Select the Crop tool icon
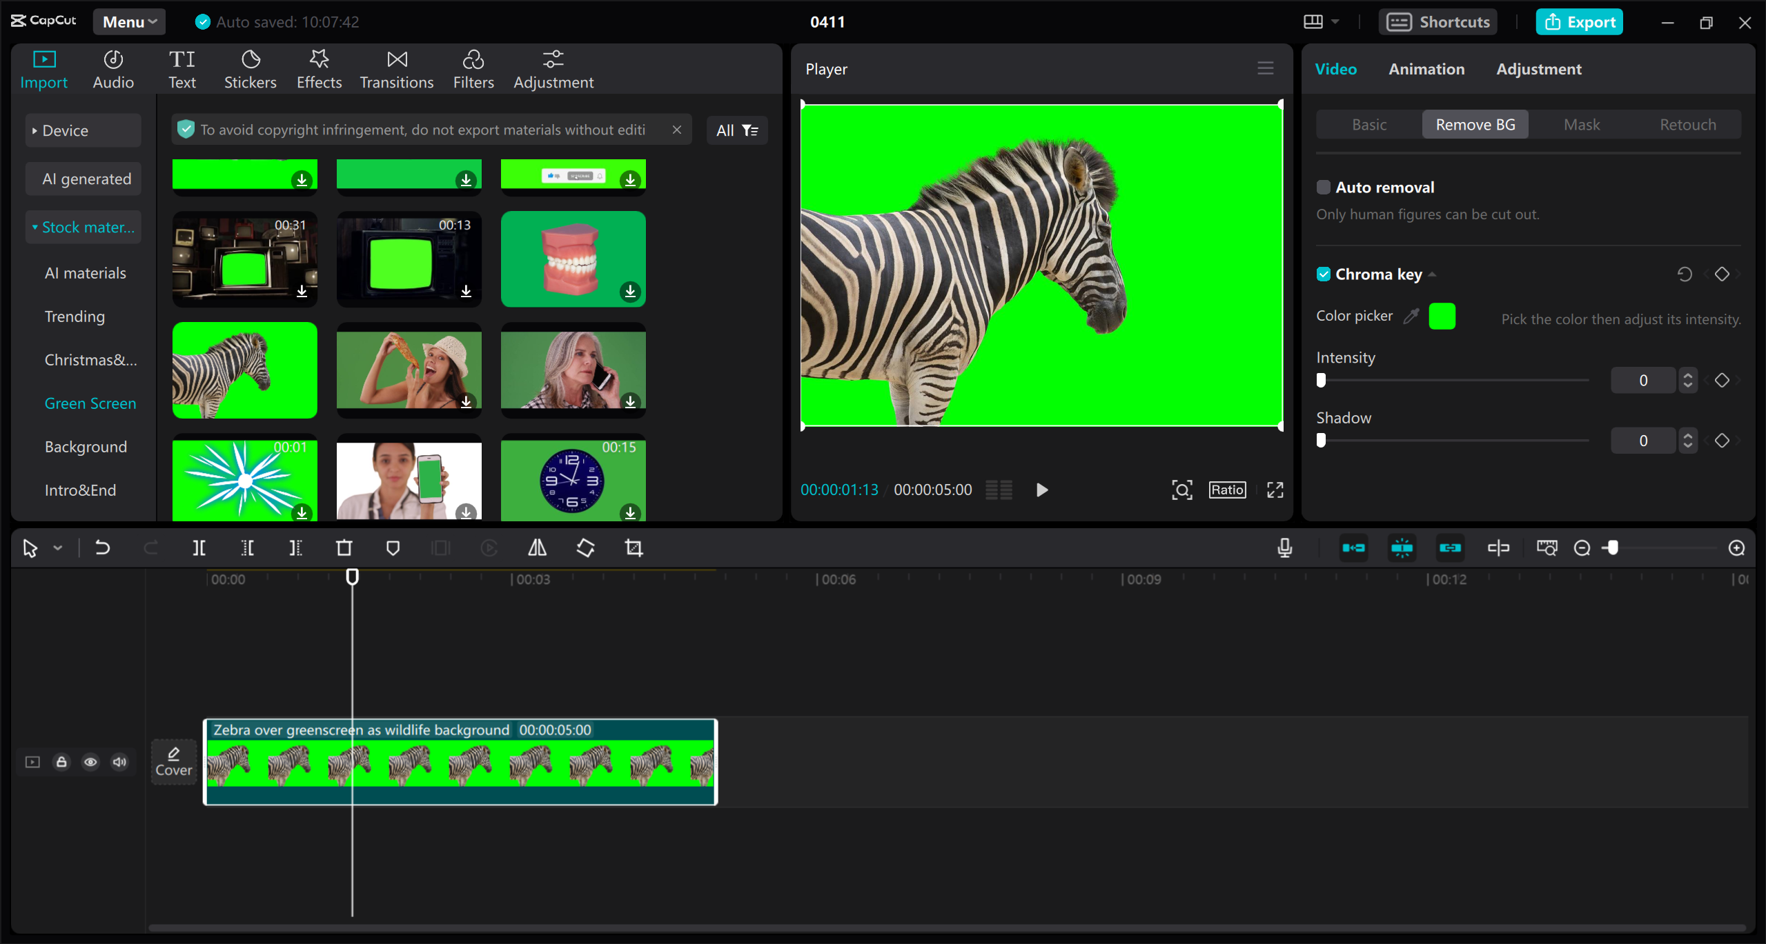The height and width of the screenshot is (944, 1766). click(634, 548)
